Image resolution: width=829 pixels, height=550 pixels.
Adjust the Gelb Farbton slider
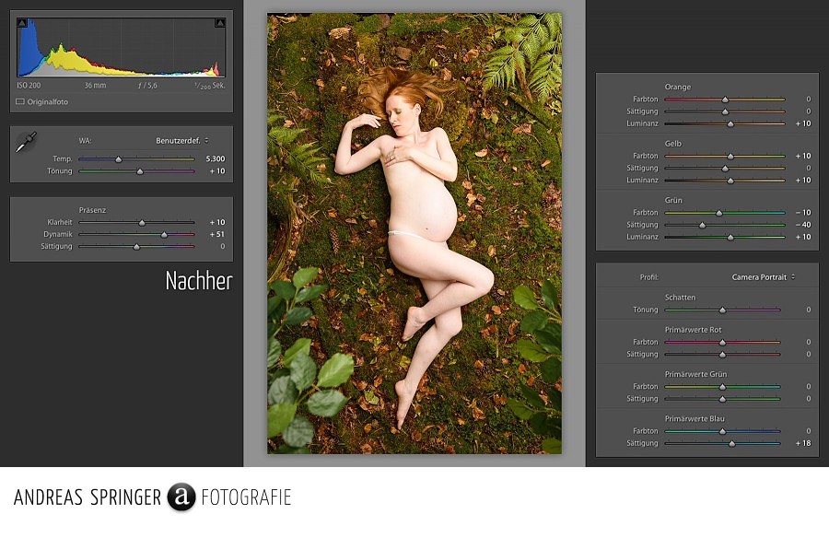[730, 156]
